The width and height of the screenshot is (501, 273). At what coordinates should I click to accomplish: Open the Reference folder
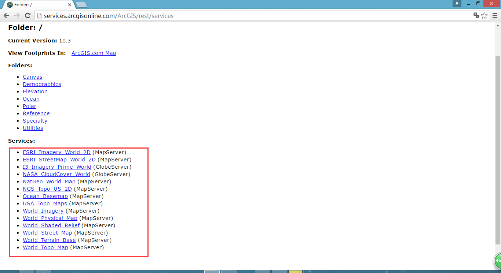tap(36, 113)
